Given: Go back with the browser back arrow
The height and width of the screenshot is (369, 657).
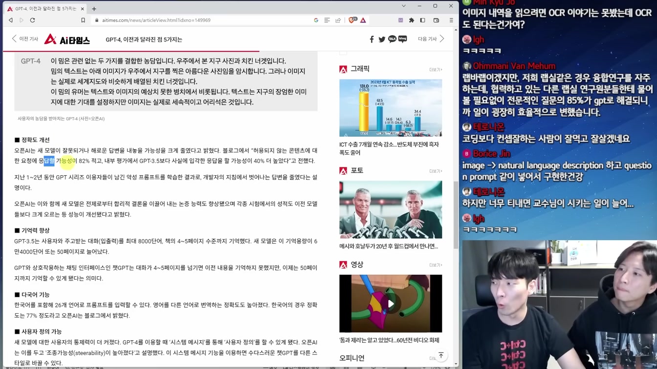Looking at the screenshot, I should point(11,20).
